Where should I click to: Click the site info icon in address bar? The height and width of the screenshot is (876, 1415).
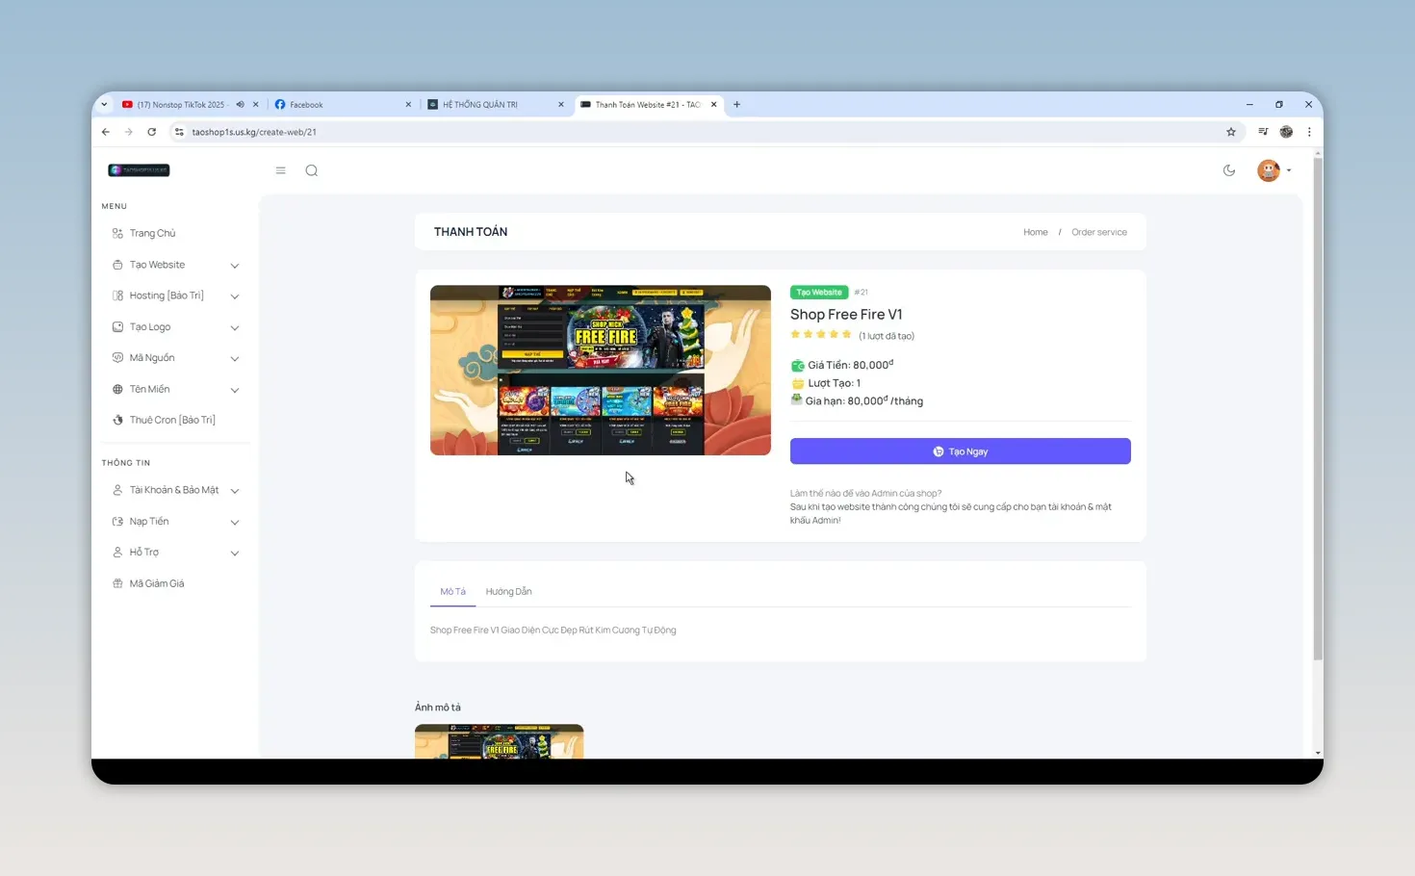[179, 132]
